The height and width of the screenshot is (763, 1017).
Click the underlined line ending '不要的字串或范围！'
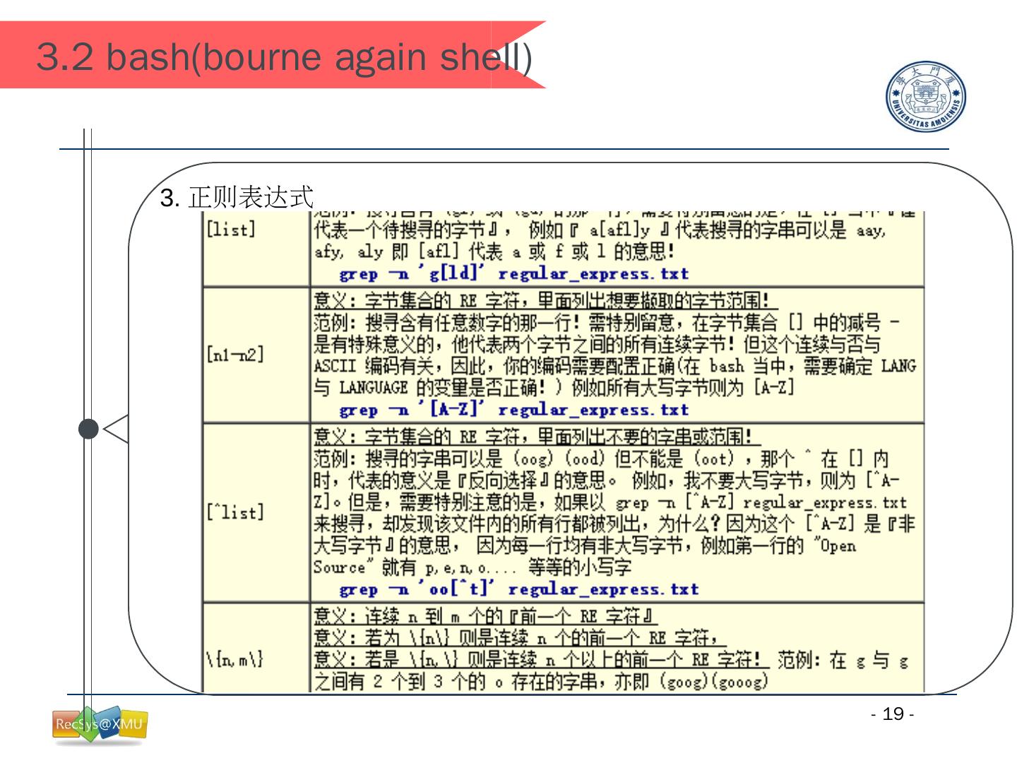click(x=536, y=437)
